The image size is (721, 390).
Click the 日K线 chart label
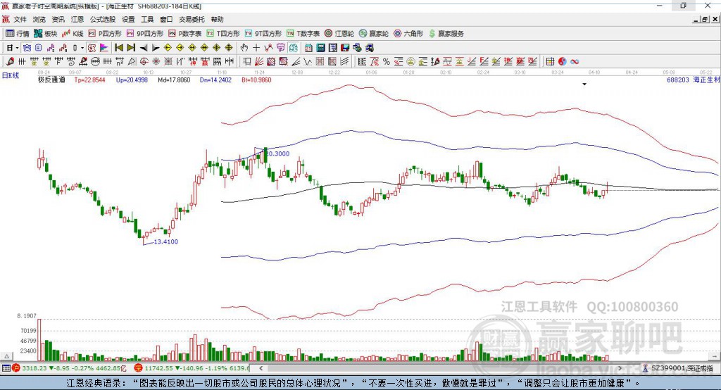pos(11,75)
